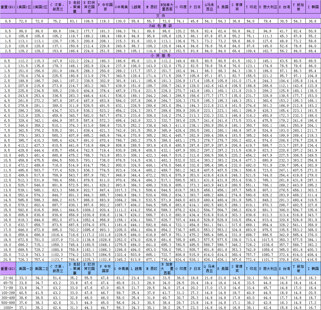Click the blue "X 台湾" header cell

[284, 268]
